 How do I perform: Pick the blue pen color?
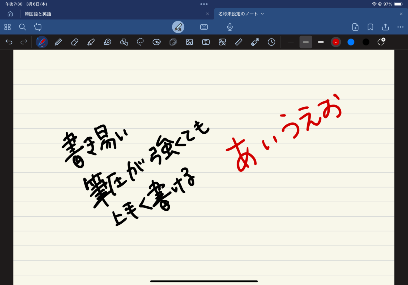click(351, 42)
